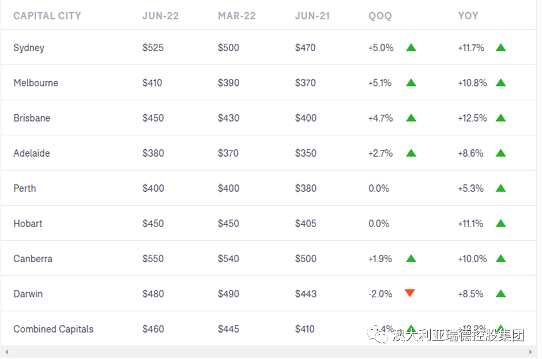Select the Combined Capitals row label

(53, 329)
